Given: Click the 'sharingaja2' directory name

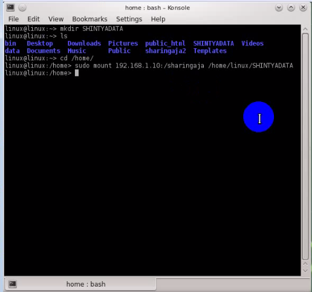Looking at the screenshot, I should pyautogui.click(x=166, y=51).
